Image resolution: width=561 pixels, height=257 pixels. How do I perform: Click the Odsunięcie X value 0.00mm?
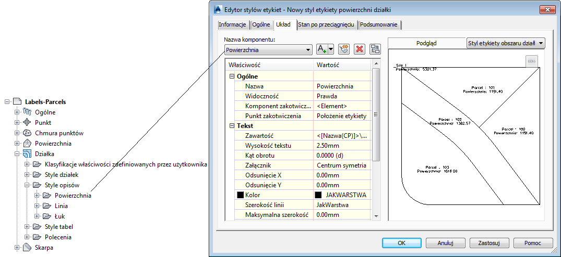pyautogui.click(x=342, y=175)
